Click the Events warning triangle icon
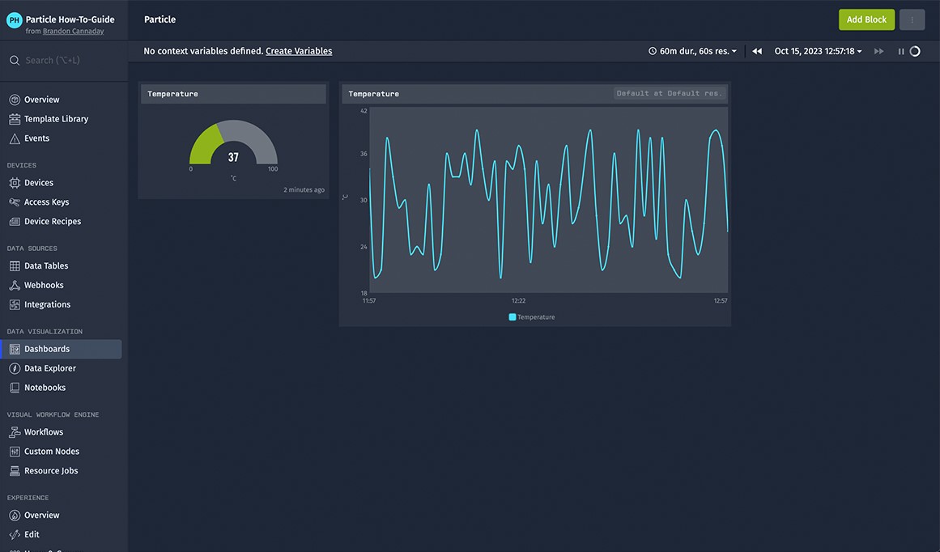This screenshot has width=940, height=552. pyautogui.click(x=15, y=138)
